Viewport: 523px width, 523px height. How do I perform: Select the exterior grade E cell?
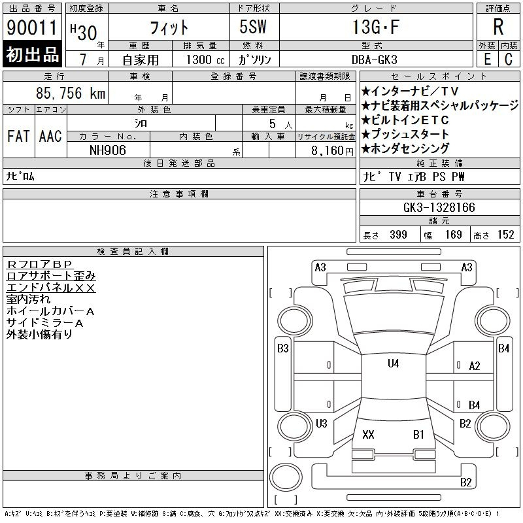coord(487,59)
